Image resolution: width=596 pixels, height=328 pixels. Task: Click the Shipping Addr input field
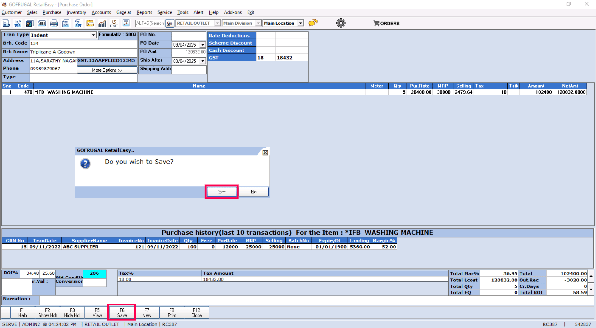point(189,70)
